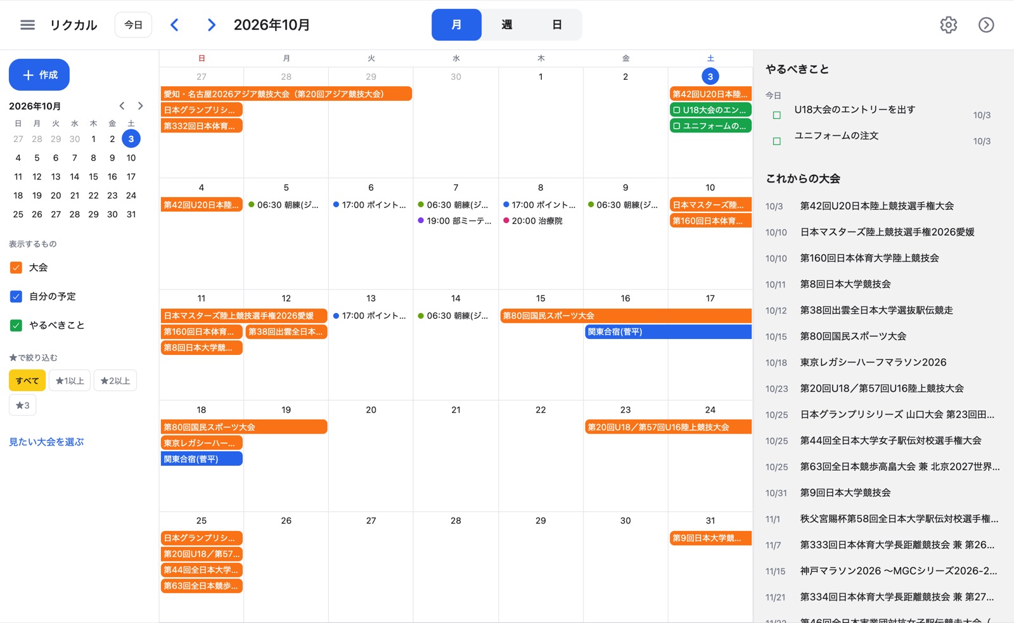Screen dimensions: 1014x623
Task: Open 神戸マラソン2026 in upcoming list
Action: click(x=898, y=570)
